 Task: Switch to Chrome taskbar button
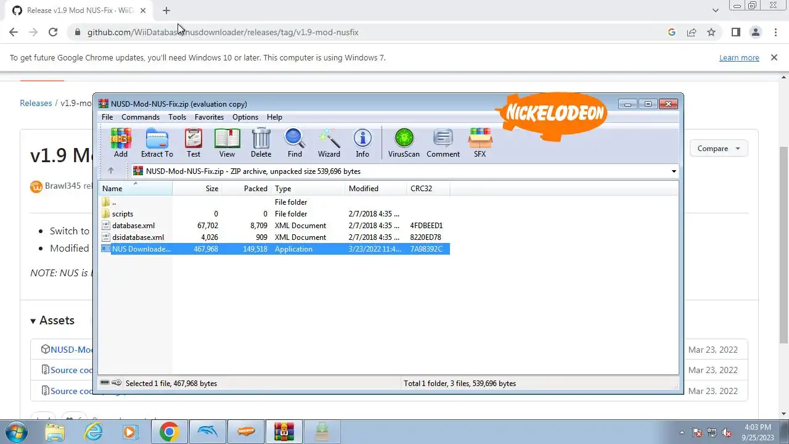point(169,432)
